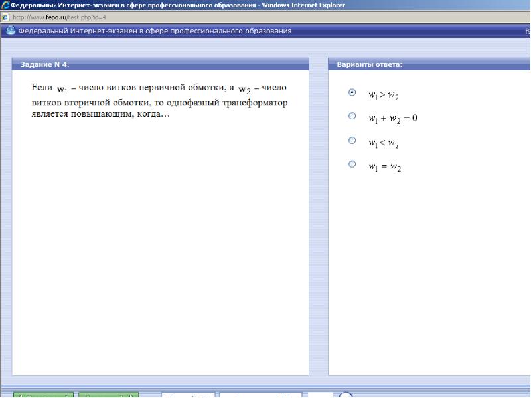Click the Варианты ответа panel header
Viewport: 531px width, 398px height.
429,64
